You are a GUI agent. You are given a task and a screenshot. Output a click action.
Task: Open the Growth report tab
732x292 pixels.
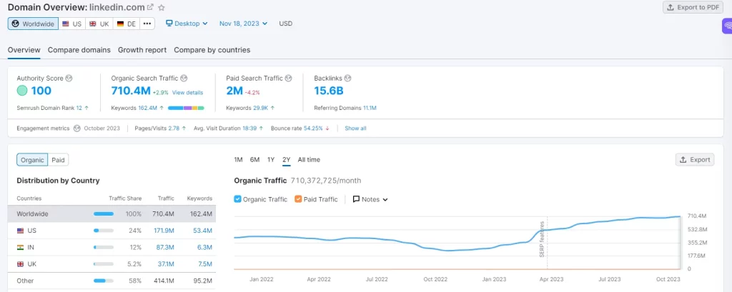[x=142, y=50]
